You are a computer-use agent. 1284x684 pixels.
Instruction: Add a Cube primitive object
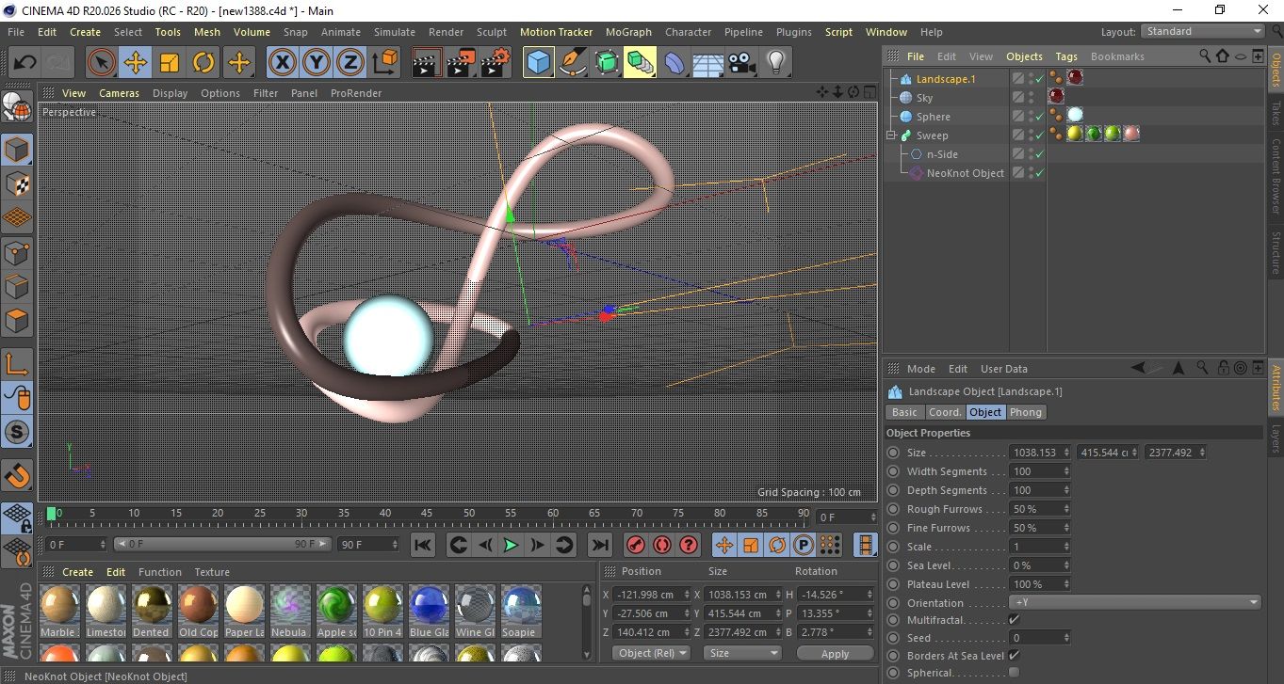[539, 63]
